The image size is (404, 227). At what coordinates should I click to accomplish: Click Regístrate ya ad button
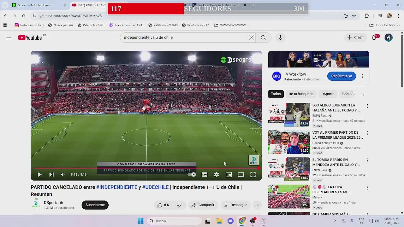(x=342, y=76)
